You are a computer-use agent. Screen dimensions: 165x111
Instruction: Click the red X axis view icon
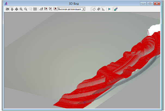click(x=46, y=9)
